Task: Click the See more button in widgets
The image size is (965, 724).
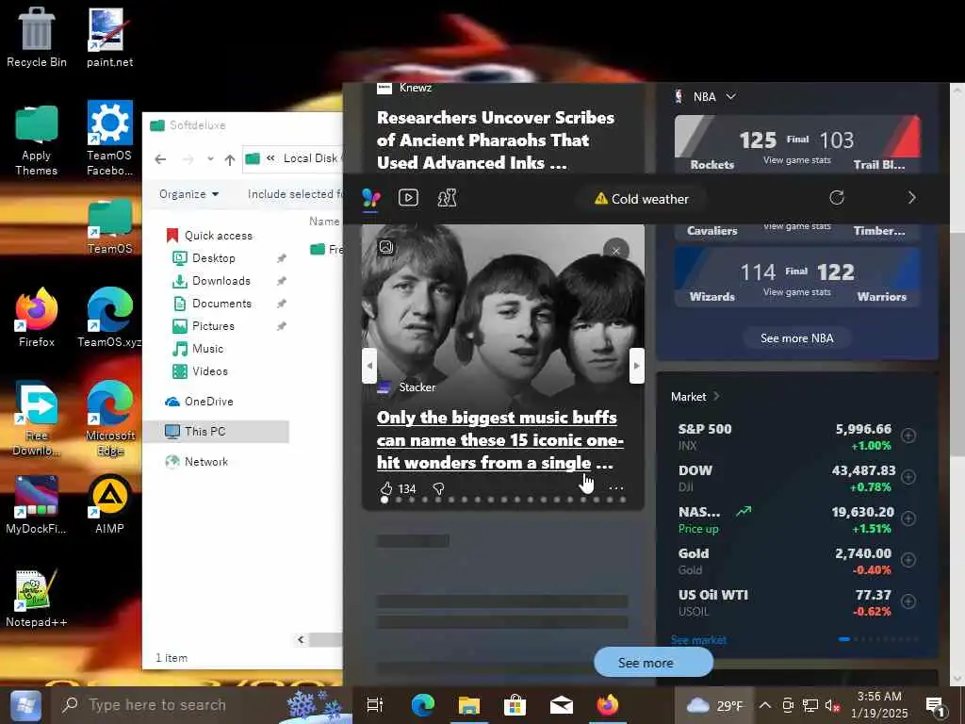Action: (653, 663)
